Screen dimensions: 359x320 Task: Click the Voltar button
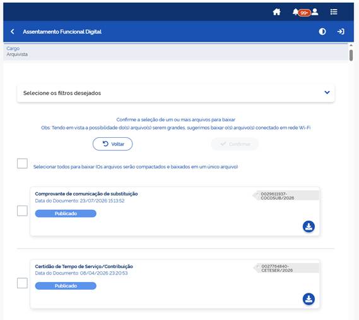113,144
